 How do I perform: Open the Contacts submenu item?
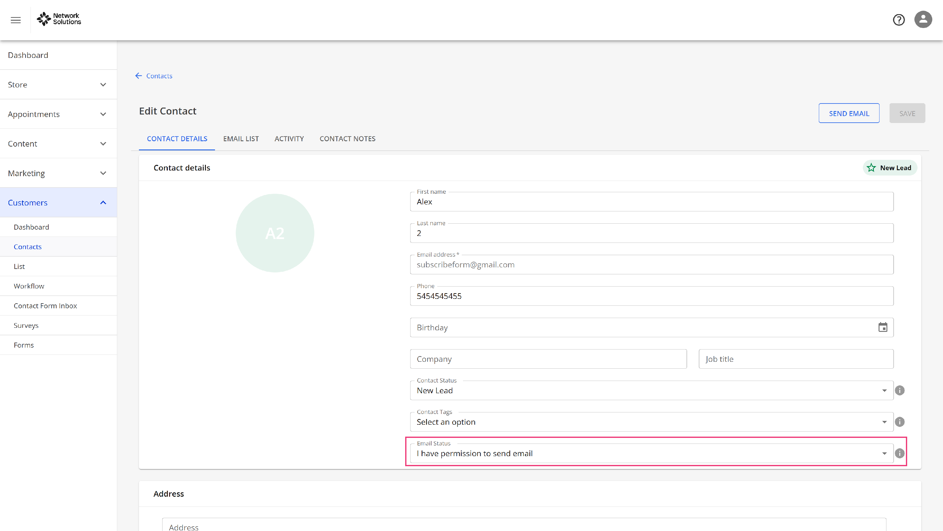(58, 247)
